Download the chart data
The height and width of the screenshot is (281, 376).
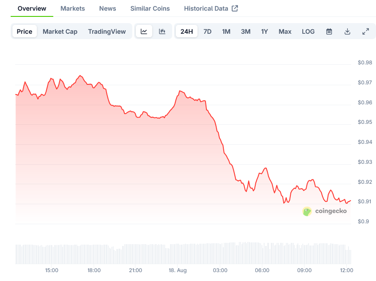347,32
